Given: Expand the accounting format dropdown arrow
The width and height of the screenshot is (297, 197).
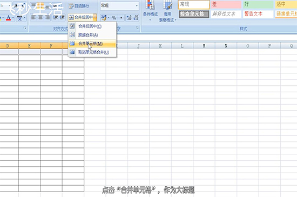Looking at the screenshot, I should [x=109, y=18].
